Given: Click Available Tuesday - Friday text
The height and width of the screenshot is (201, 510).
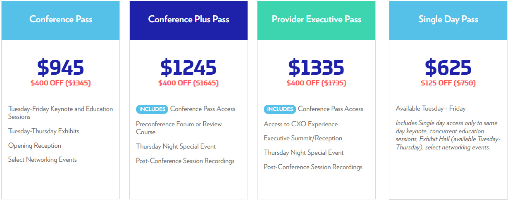Looking at the screenshot, I should click(x=431, y=109).
